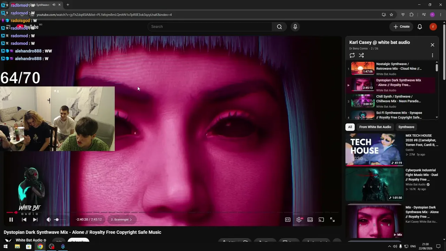Open the player settings gear

299,220
